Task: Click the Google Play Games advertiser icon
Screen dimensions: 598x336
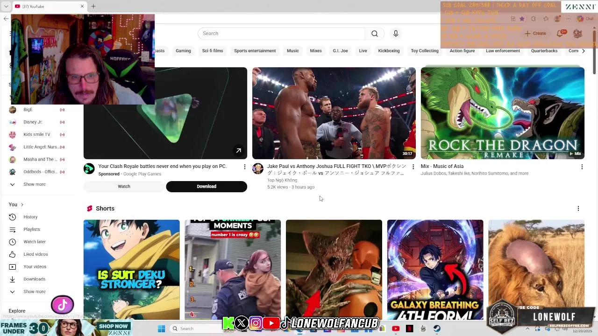Action: [89, 168]
